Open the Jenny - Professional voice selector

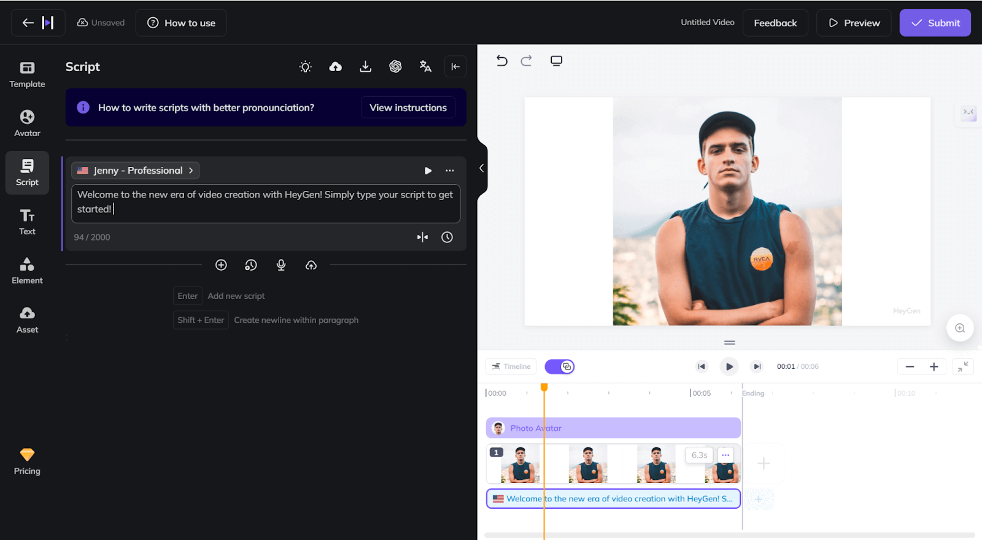click(136, 171)
